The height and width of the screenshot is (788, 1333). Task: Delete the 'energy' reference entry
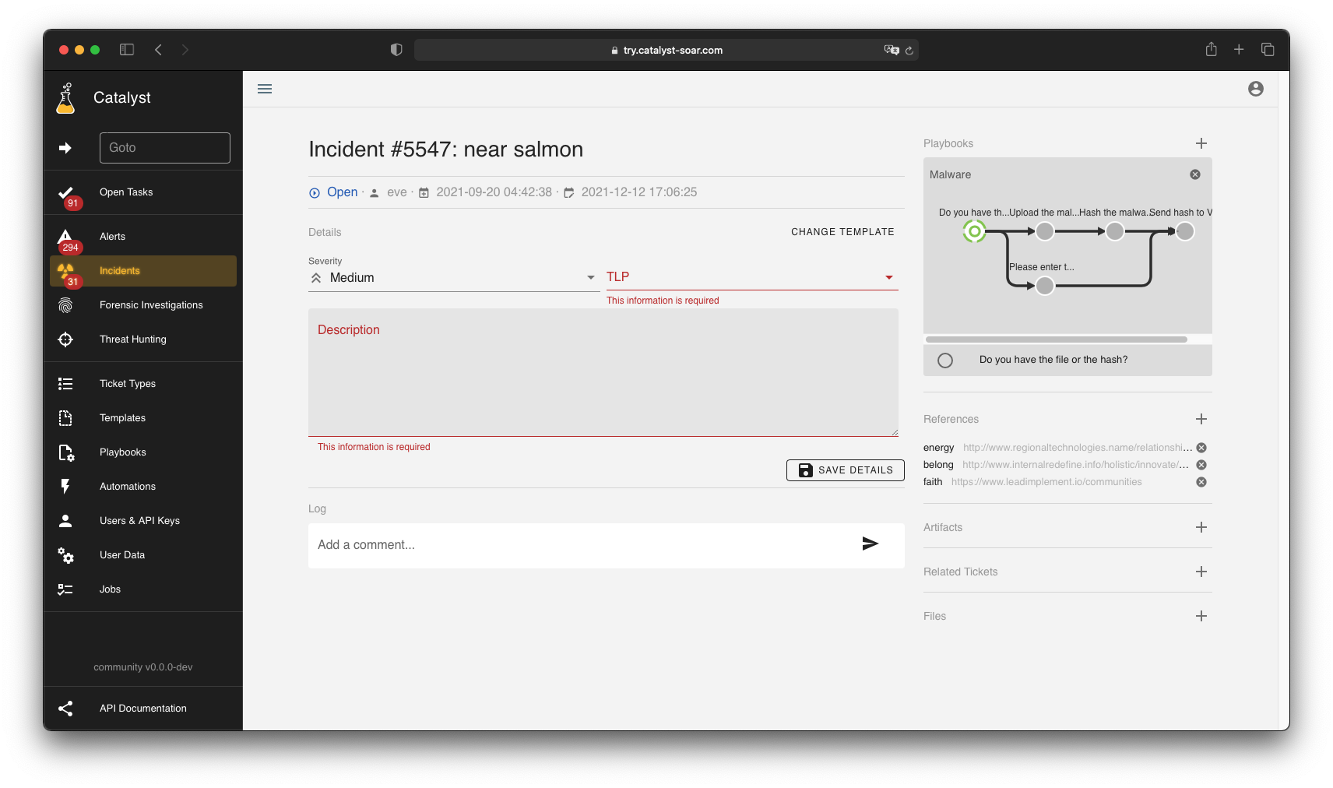click(1201, 448)
